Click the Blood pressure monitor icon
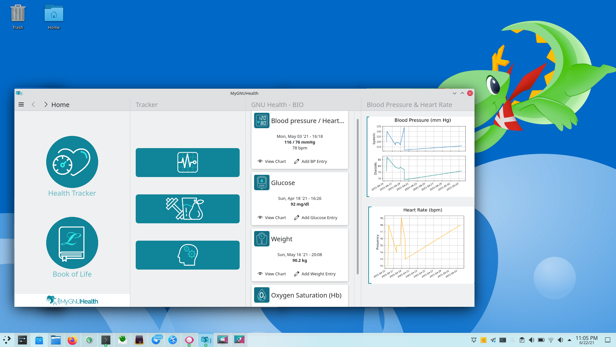 coord(261,120)
